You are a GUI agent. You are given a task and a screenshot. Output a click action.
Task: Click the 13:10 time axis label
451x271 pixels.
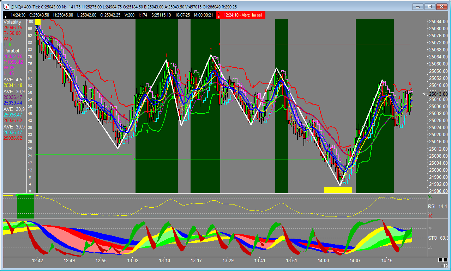coord(165,260)
